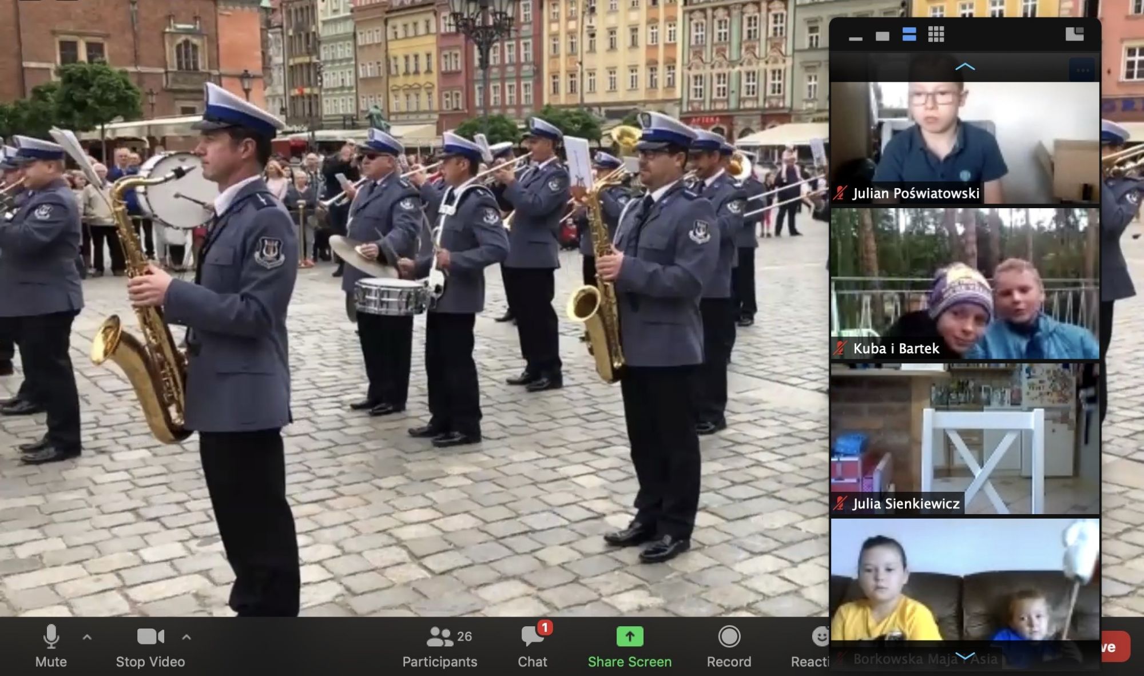The image size is (1144, 676).
Task: Click the Julian Poświatowski name label
Action: pyautogui.click(x=916, y=193)
